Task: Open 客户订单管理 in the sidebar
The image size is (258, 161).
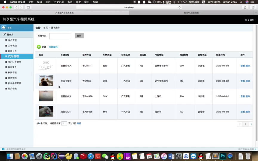Action: 14,62
